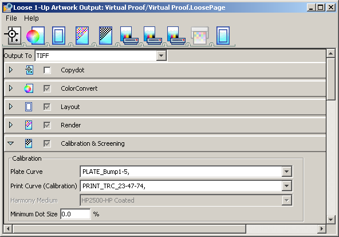This screenshot has height=237, width=339.
Task: Click the Render colored-dots toolbar icon
Action: point(82,36)
